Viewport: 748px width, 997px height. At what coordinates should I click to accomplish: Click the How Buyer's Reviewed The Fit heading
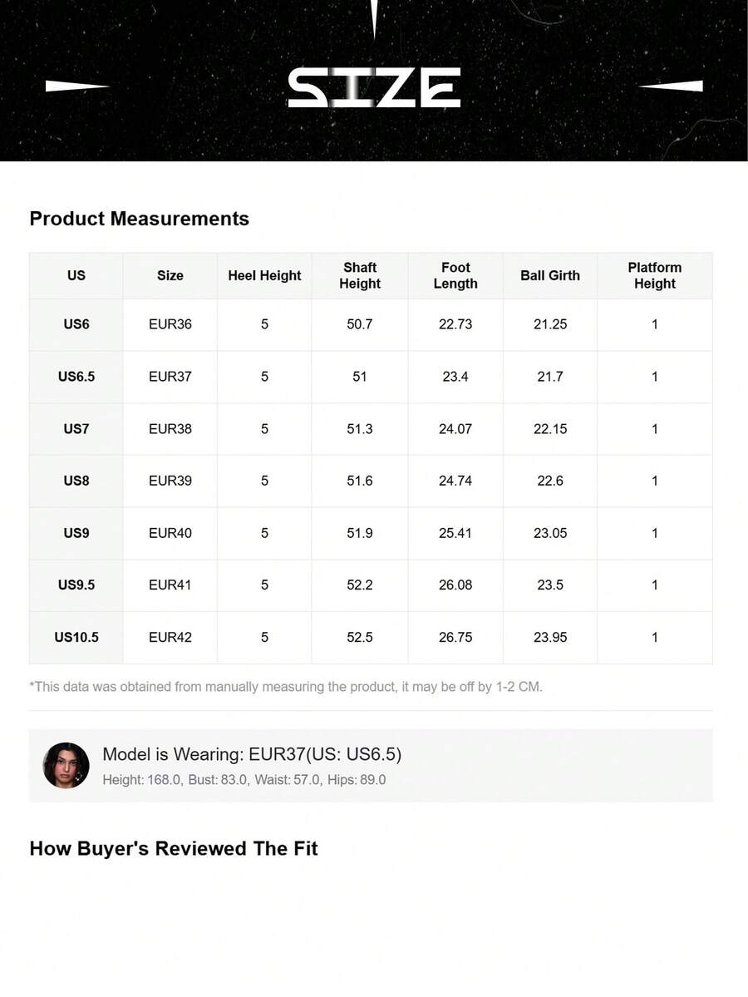click(174, 848)
